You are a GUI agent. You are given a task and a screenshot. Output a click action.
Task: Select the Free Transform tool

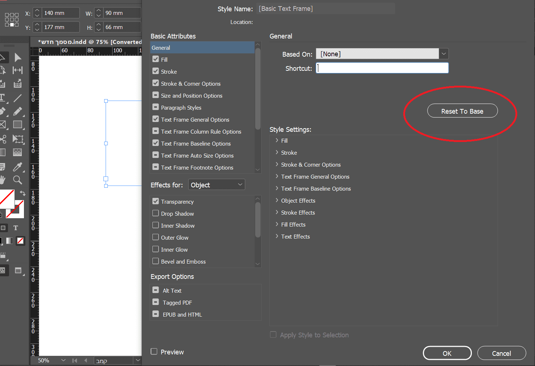pyautogui.click(x=17, y=139)
